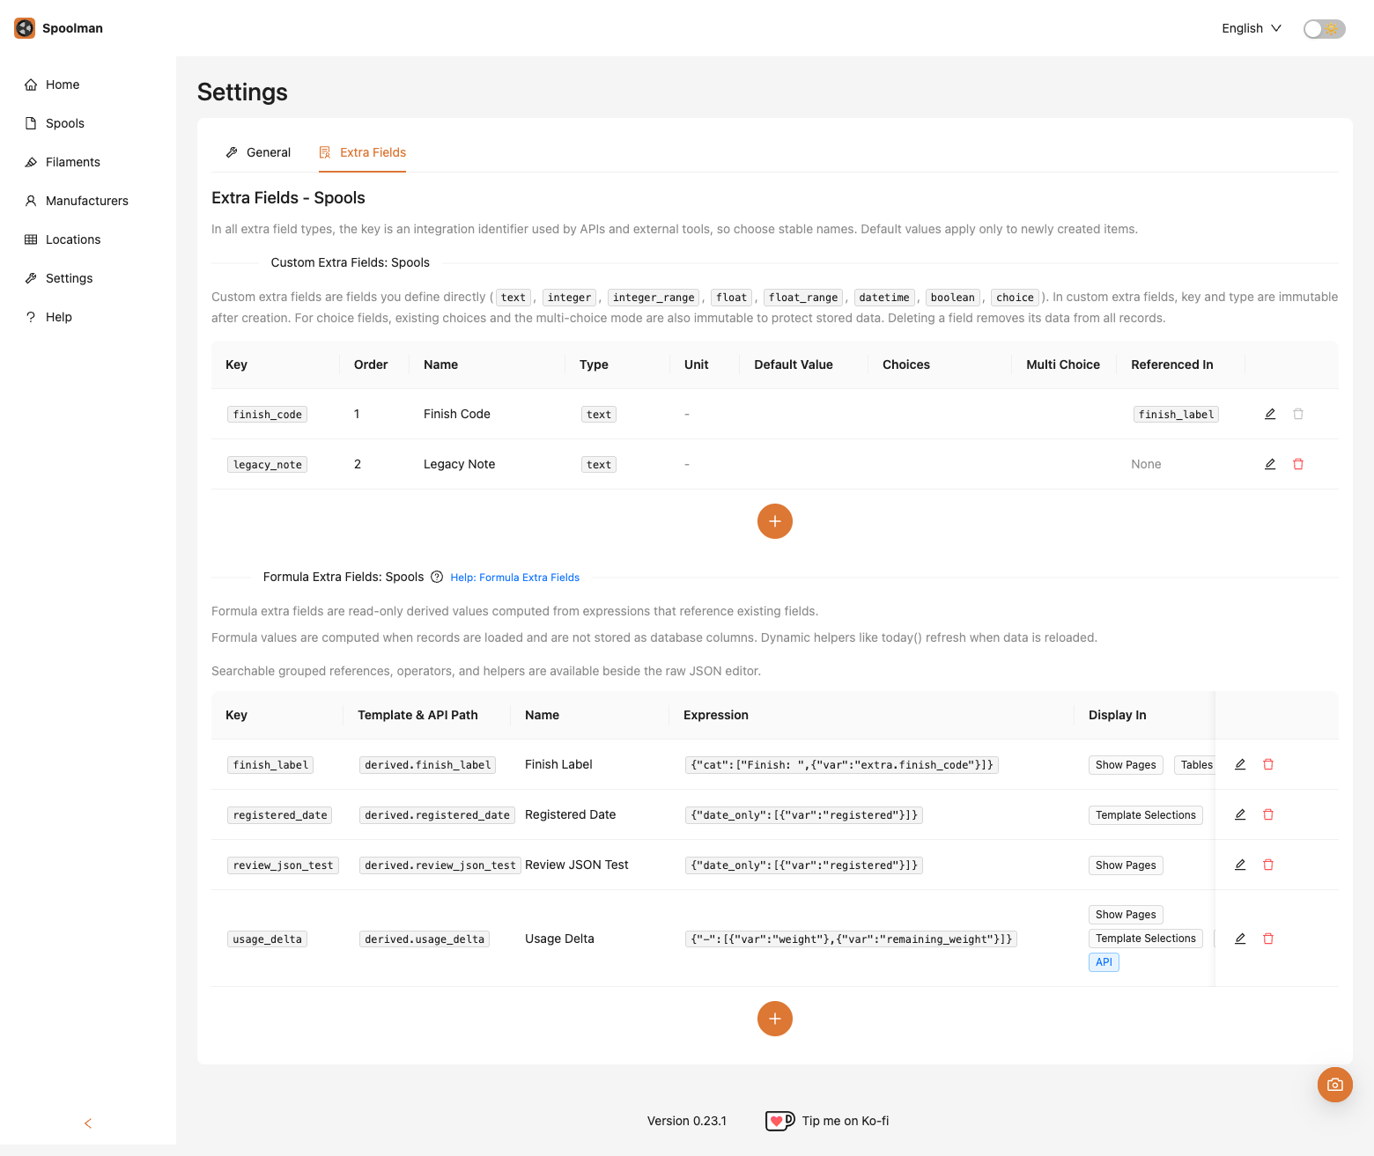Click the Expression column header
1374x1156 pixels.
716,715
